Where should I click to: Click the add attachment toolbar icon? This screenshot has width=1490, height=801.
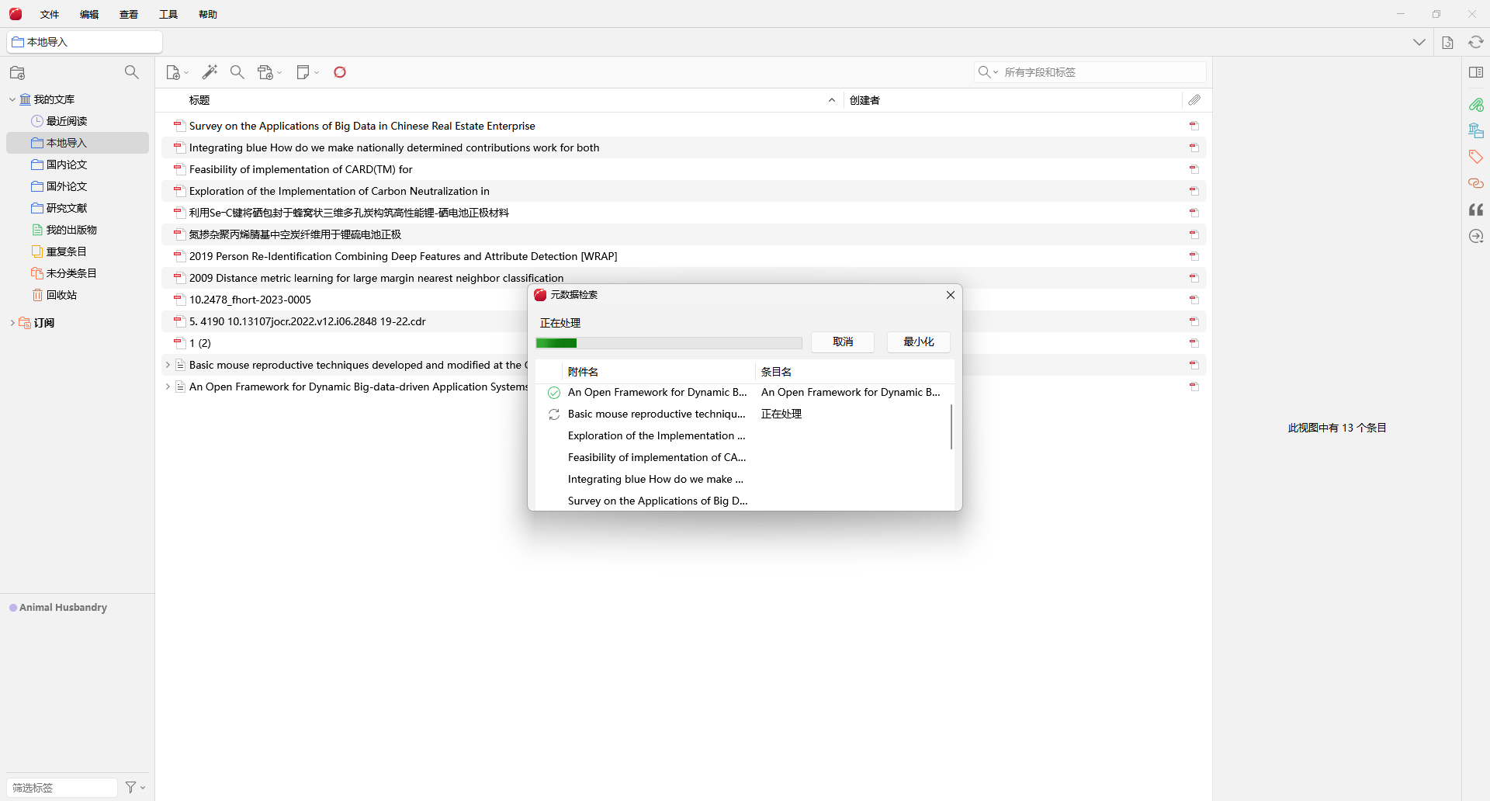269,72
